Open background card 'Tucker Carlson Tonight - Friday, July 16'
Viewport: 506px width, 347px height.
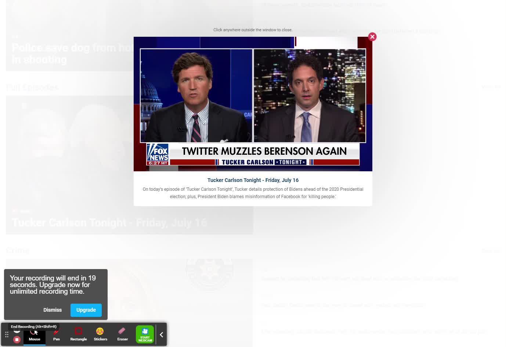pyautogui.click(x=129, y=165)
